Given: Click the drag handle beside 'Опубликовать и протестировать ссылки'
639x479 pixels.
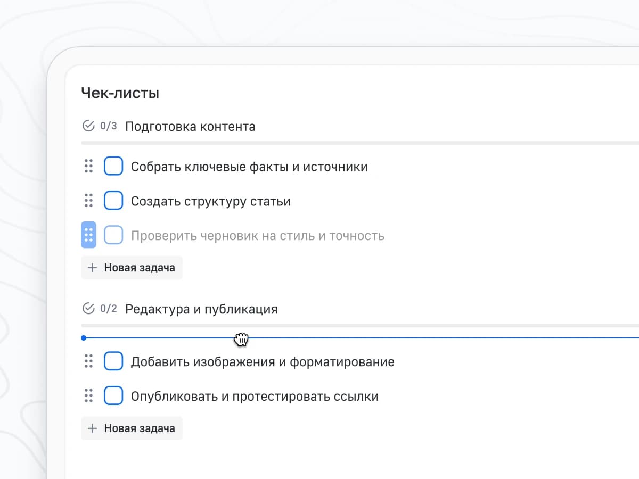Looking at the screenshot, I should click(89, 395).
